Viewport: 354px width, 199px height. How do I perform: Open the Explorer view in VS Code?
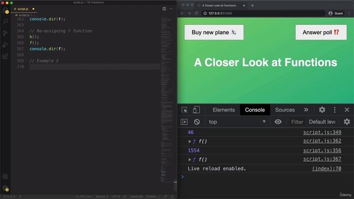coord(6,11)
